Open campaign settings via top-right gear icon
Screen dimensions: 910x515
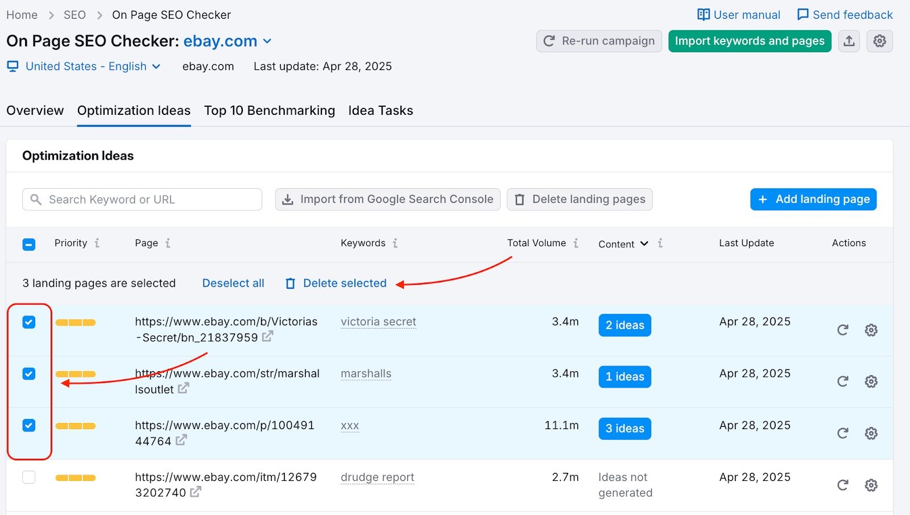click(x=879, y=41)
